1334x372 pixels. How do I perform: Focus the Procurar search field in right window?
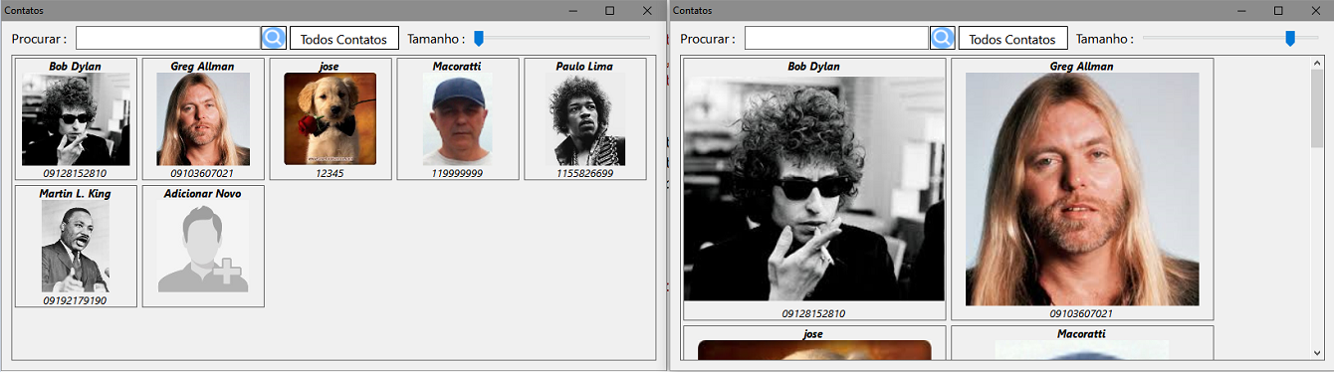tap(837, 38)
